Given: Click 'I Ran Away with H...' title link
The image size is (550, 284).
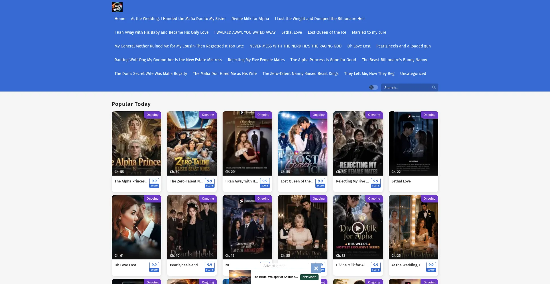Looking at the screenshot, I should tap(241, 181).
